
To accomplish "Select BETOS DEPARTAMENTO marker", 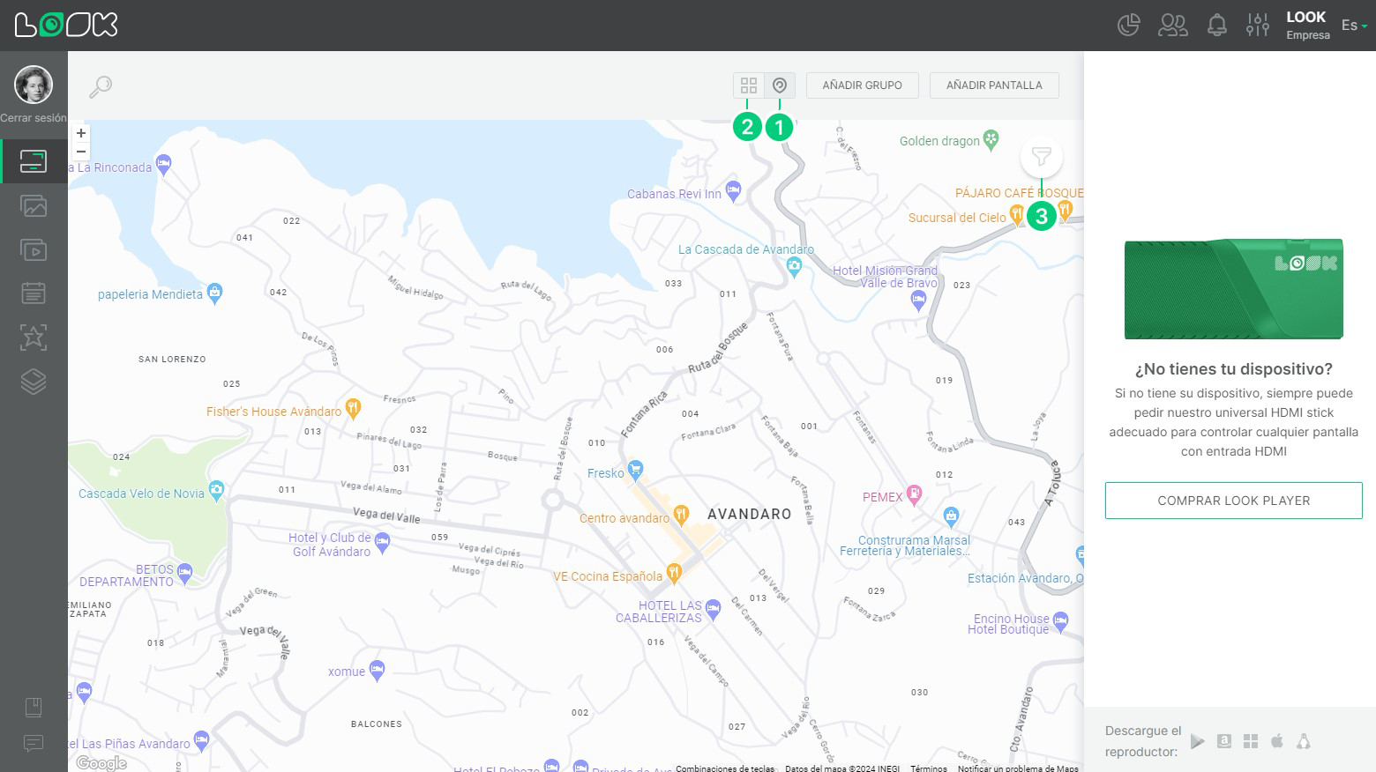I will point(184,573).
